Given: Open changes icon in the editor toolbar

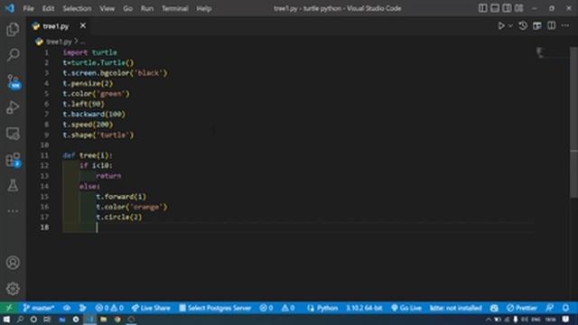Looking at the screenshot, I should pos(537,26).
